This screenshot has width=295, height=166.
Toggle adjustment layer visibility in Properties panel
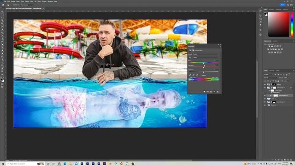pos(214,92)
